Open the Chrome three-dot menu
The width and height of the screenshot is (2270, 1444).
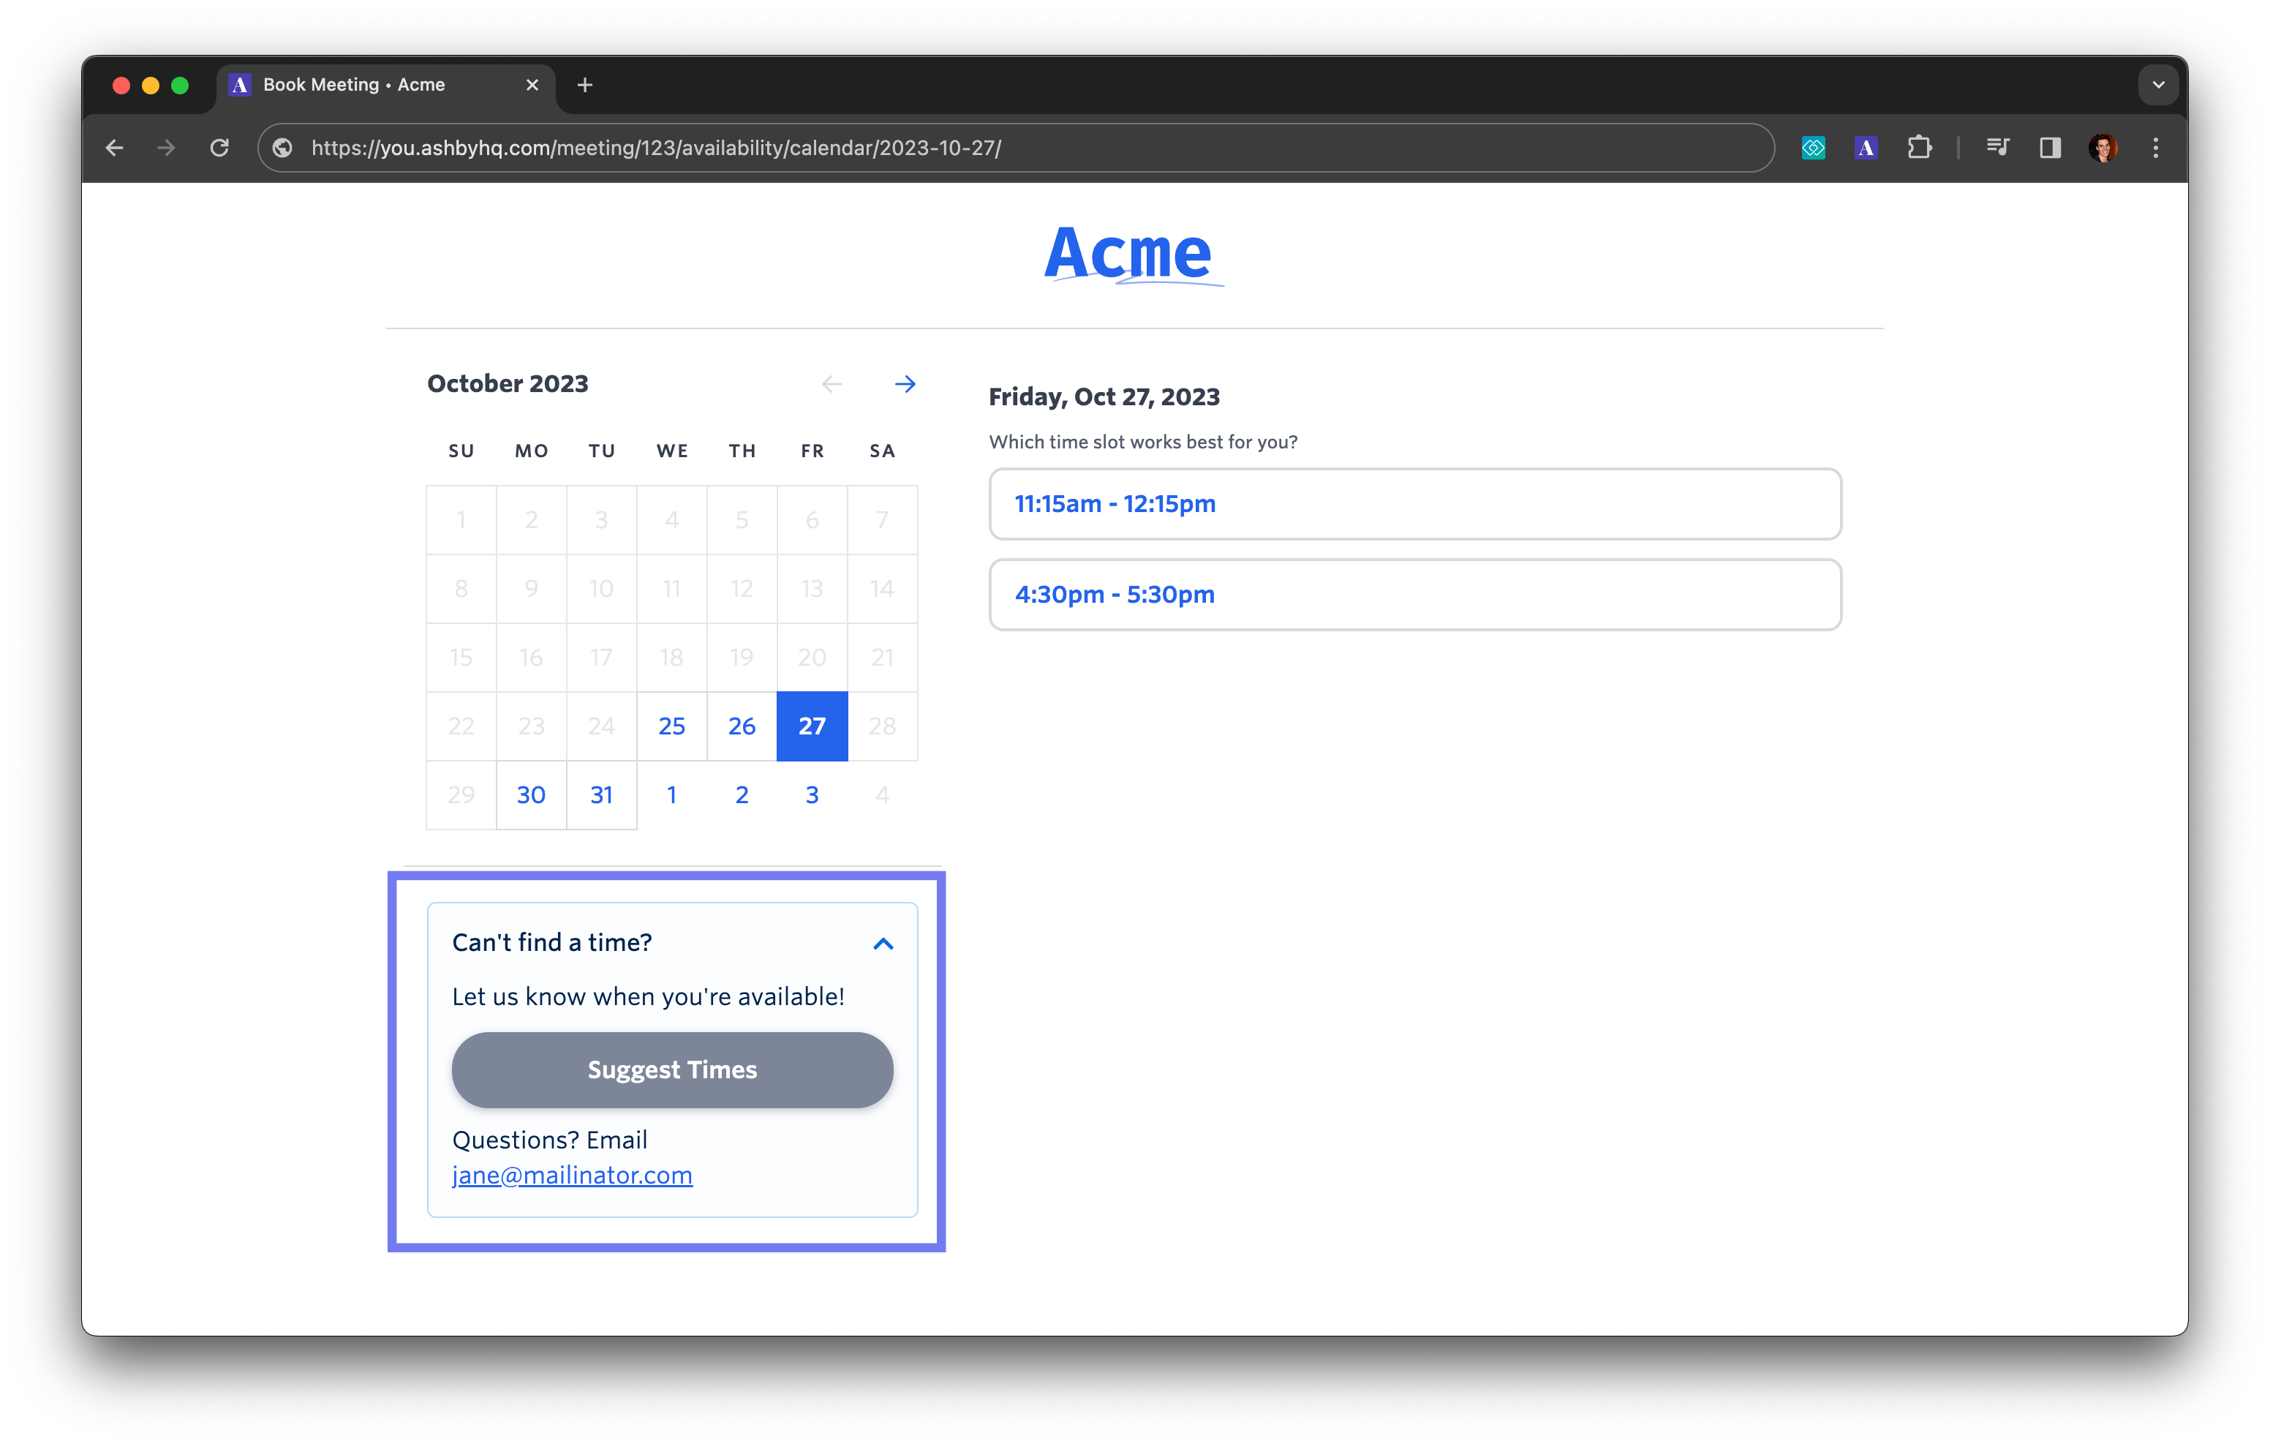(2155, 148)
